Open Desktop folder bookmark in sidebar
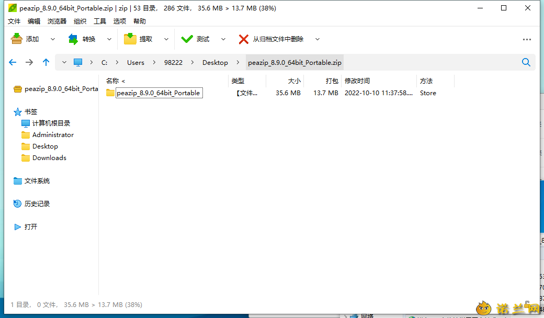This screenshot has width=544, height=318. (40, 146)
